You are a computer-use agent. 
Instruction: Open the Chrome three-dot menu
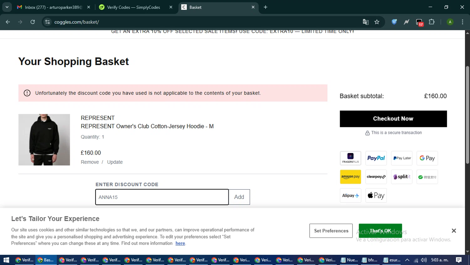pos(462,22)
